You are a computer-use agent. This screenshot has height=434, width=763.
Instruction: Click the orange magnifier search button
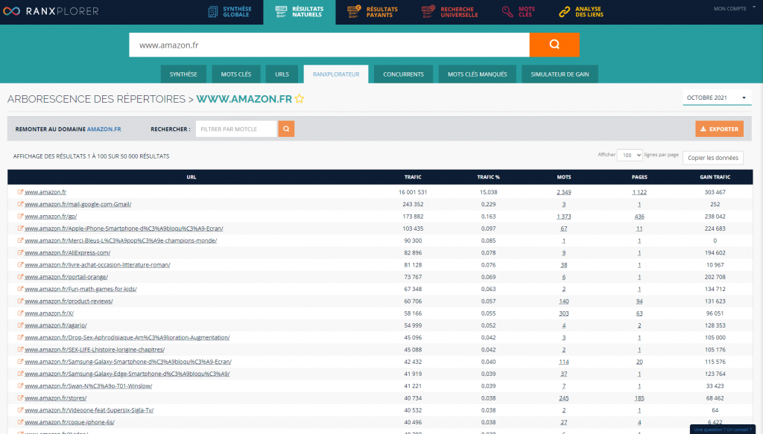pos(554,45)
